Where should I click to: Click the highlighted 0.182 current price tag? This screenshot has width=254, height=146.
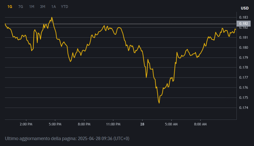(x=243, y=24)
